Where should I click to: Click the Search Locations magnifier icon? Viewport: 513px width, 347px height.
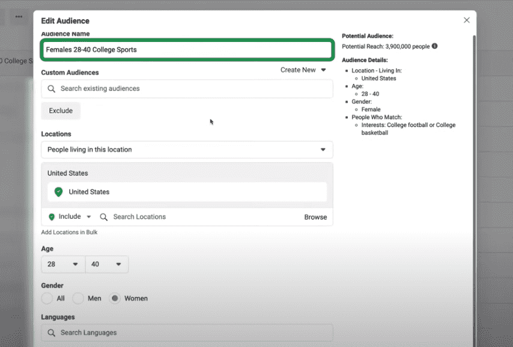(104, 217)
